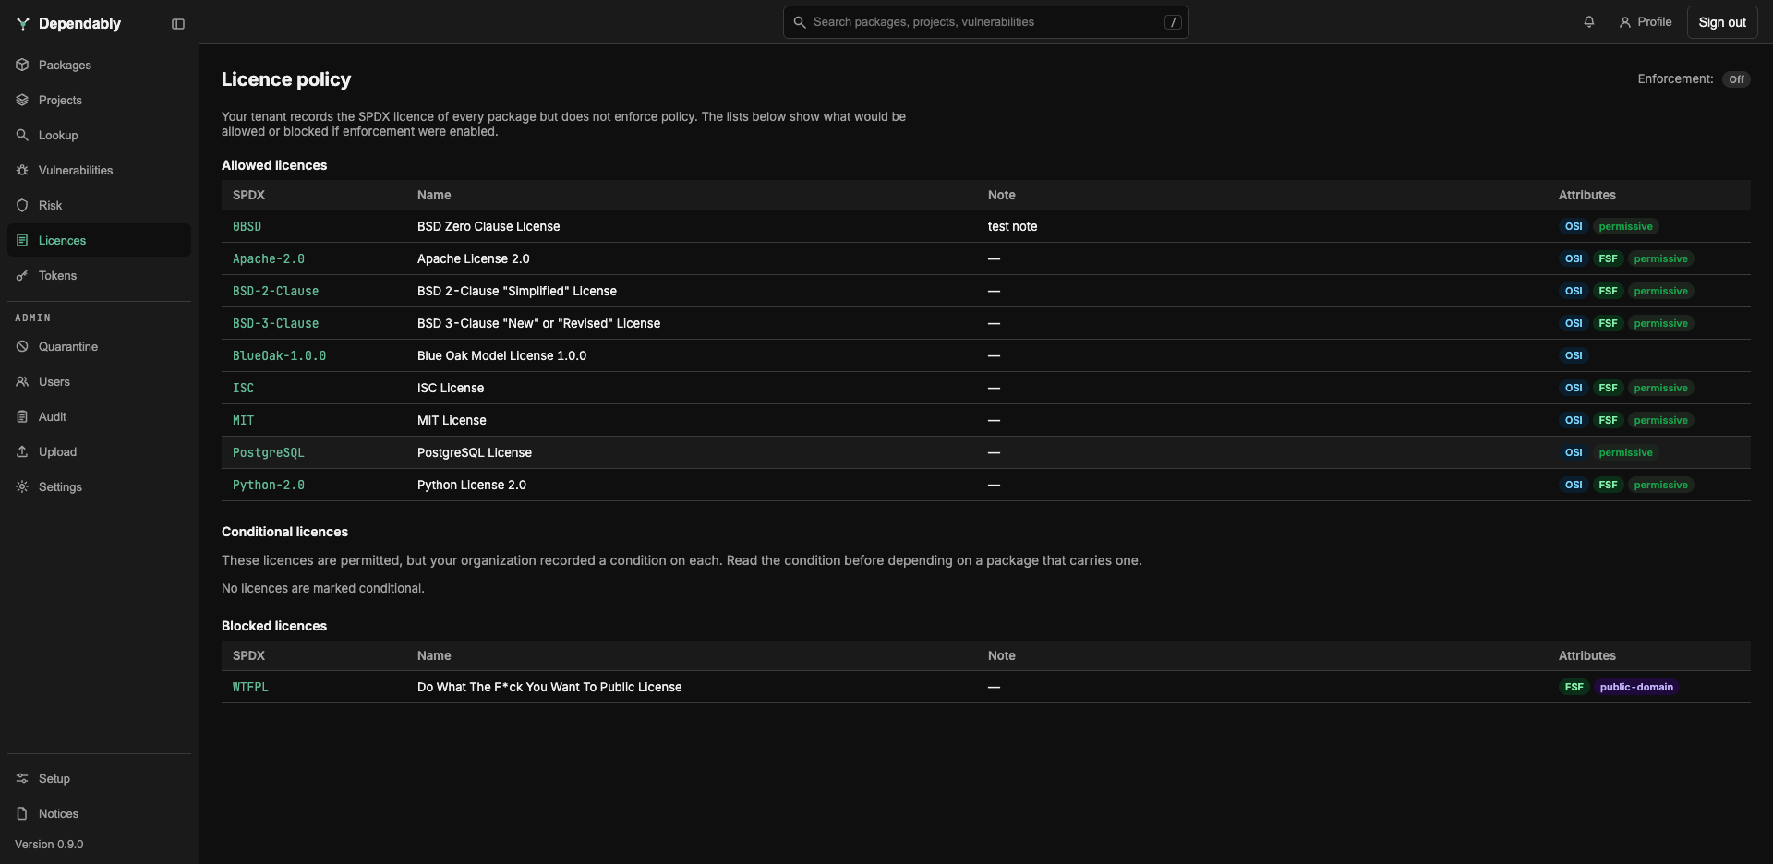
Task: Click the Sign out button
Action: tap(1722, 22)
